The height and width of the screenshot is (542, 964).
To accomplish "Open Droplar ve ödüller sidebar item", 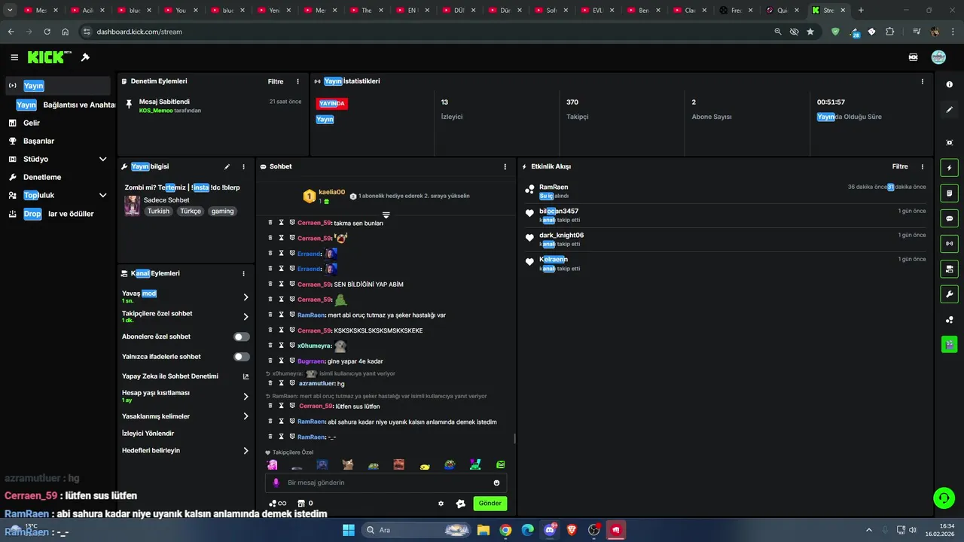I will click(58, 214).
